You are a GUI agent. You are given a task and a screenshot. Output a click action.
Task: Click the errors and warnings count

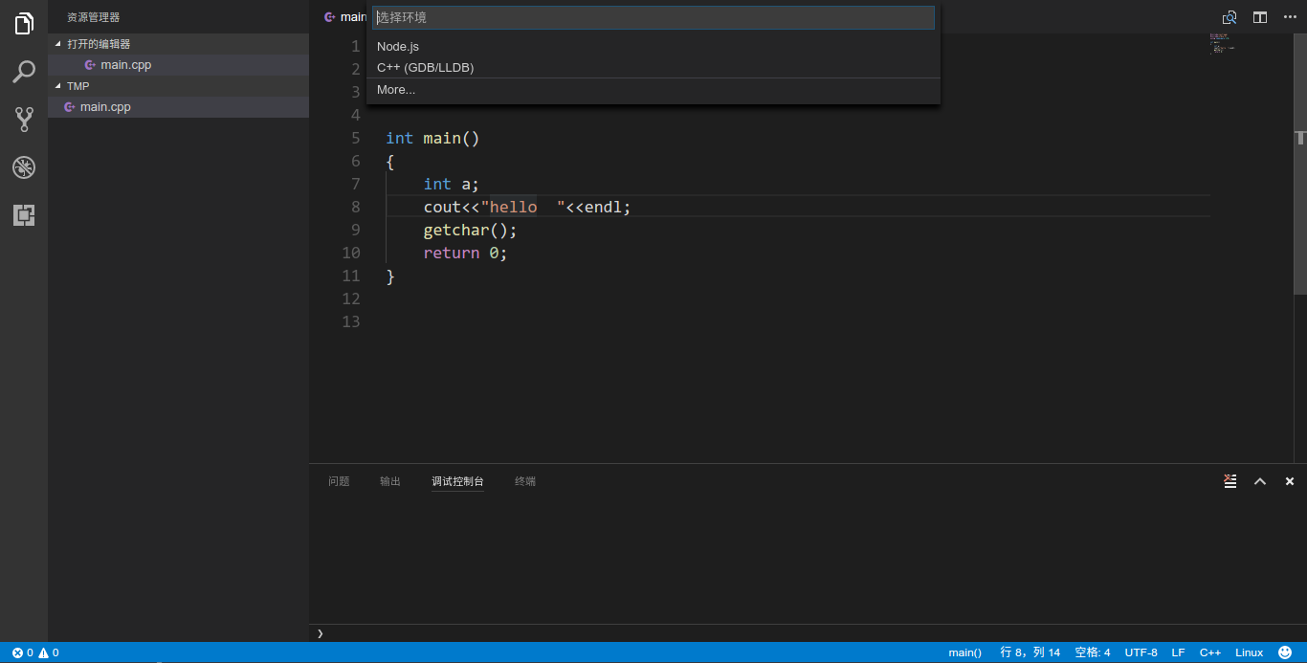[35, 652]
